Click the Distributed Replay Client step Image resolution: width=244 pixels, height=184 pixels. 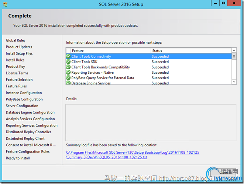tap(25, 138)
